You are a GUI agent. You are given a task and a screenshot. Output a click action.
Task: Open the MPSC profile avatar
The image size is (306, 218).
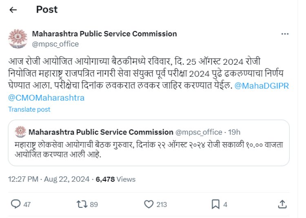pos(18,38)
